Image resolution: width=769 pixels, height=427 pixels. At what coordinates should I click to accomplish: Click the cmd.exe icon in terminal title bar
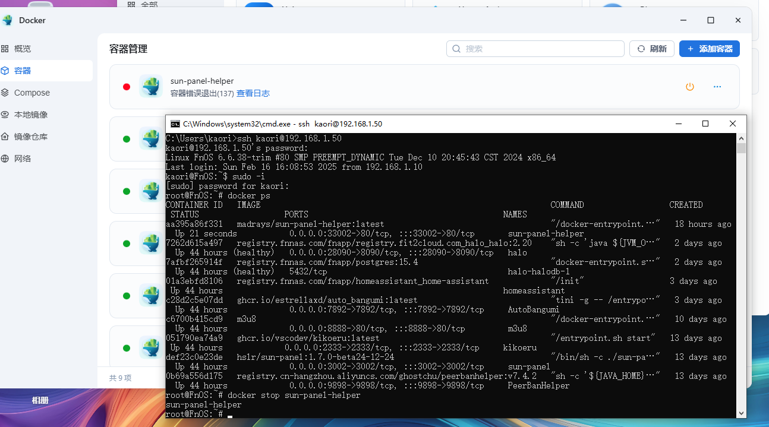[x=175, y=124]
